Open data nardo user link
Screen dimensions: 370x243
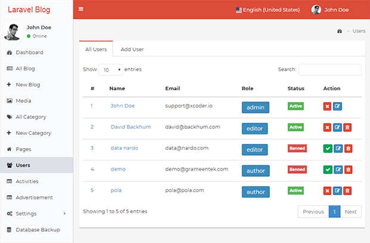(125, 148)
